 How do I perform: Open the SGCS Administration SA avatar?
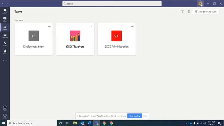click(117, 36)
